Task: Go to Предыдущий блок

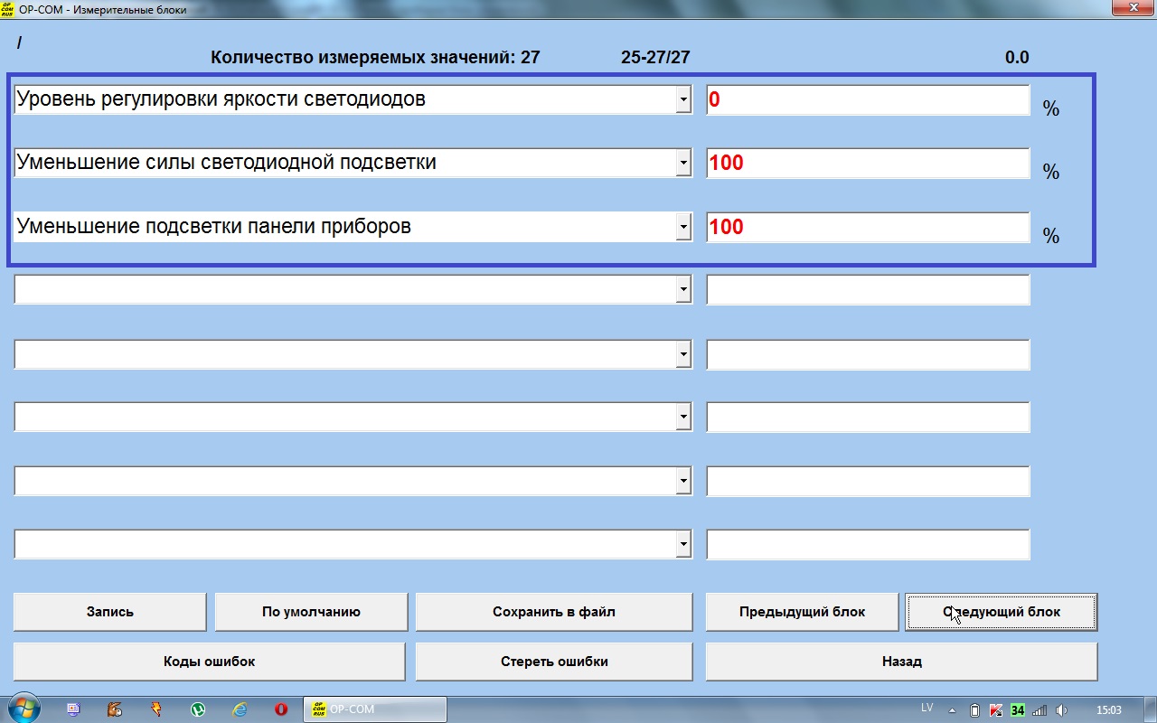Action: tap(802, 612)
